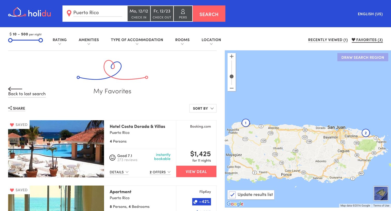Click the map zoom out minus
391x211 pixels.
[232, 88]
